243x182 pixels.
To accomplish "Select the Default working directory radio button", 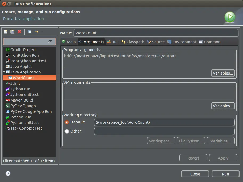I will point(67,122).
